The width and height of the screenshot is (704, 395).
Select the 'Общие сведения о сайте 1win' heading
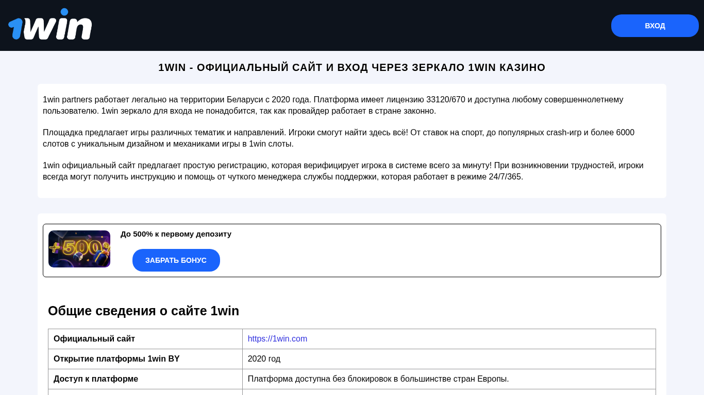(143, 311)
